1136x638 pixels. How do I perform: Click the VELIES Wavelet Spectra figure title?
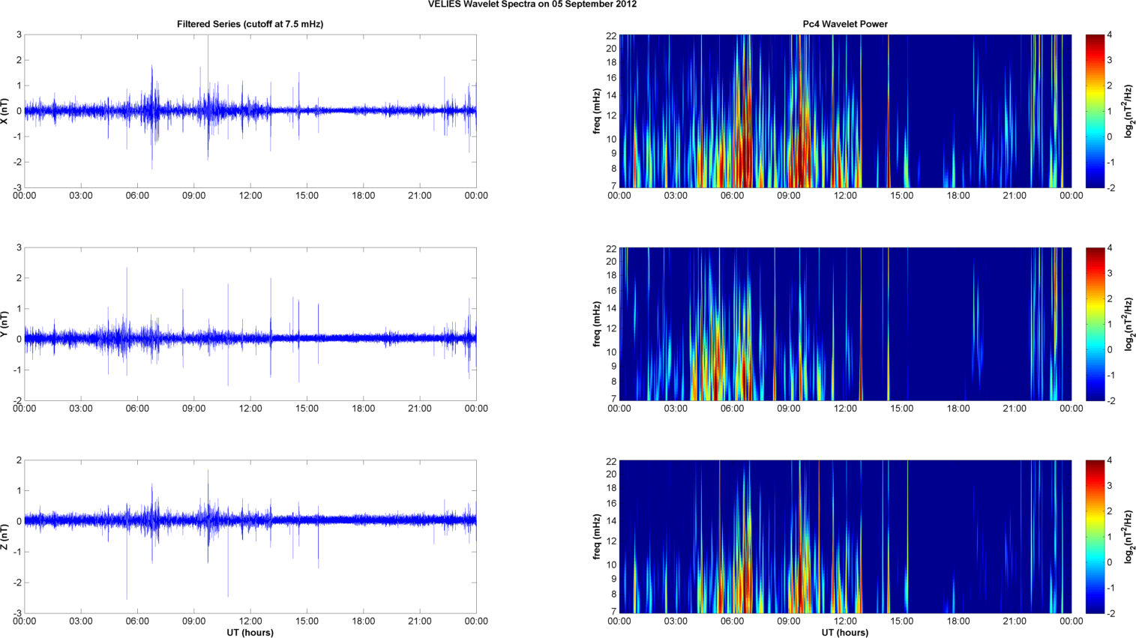click(x=532, y=4)
